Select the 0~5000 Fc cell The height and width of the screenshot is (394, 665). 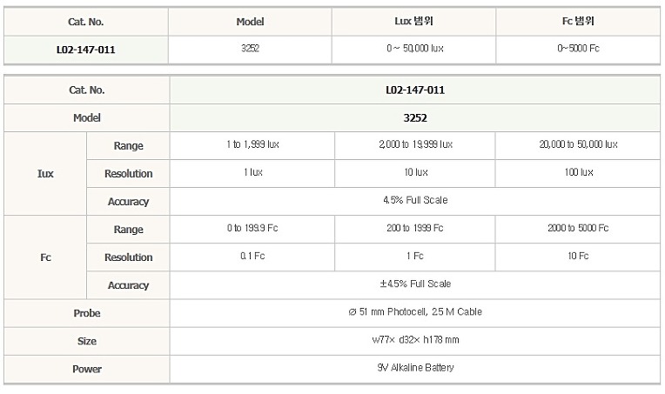pyautogui.click(x=578, y=49)
